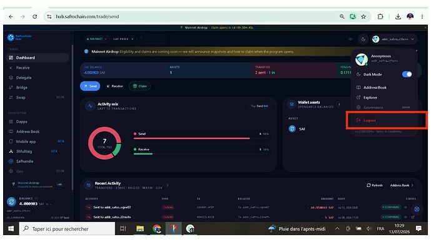Image resolution: width=431 pixels, height=242 pixels.
Task: Click Logout in the account menu
Action: 385,120
